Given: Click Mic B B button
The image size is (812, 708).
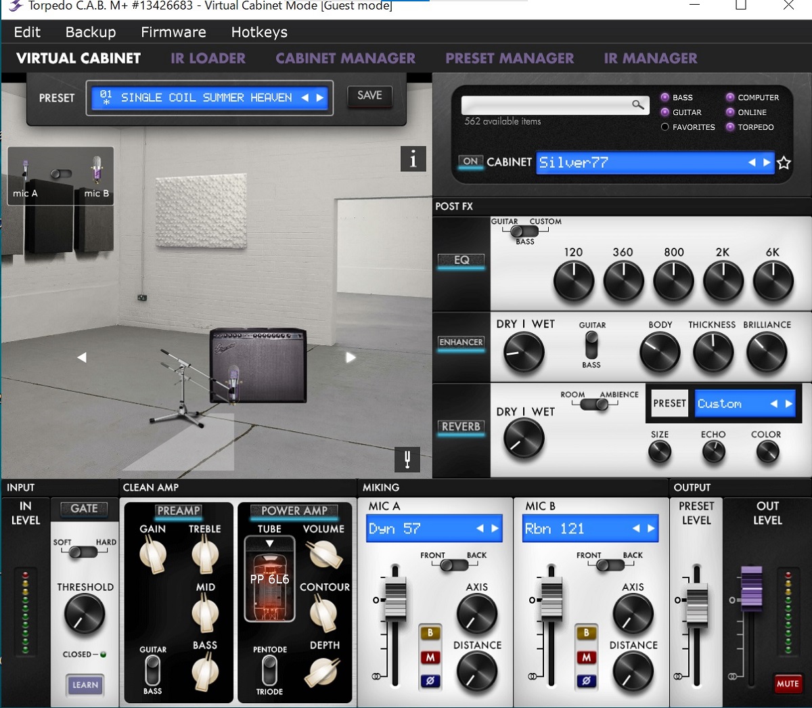Looking at the screenshot, I should [x=587, y=634].
